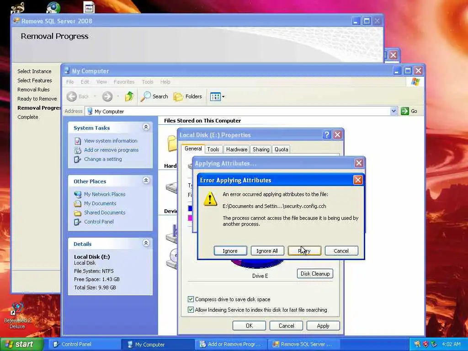Click the taskbar clock showing 4:02 AM
The image size is (468, 351).
tap(451, 344)
